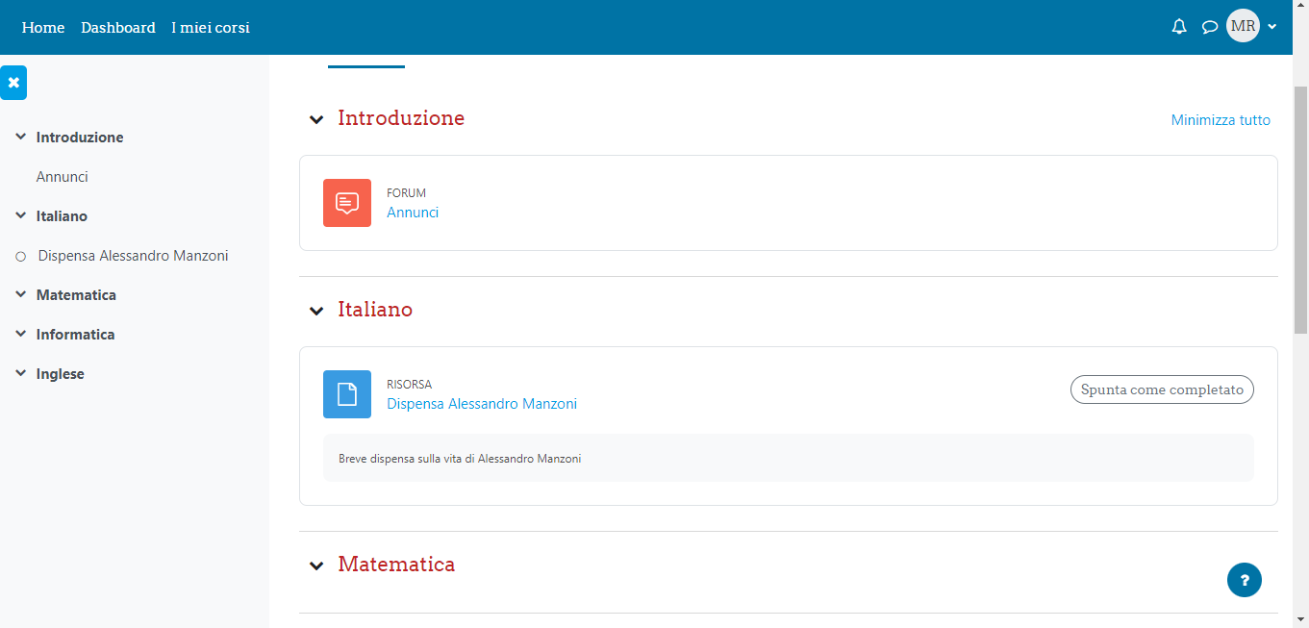
Task: Select Italiano label in course index
Action: pyautogui.click(x=62, y=216)
